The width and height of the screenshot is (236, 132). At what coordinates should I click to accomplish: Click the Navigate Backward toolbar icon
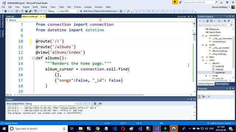6,11
